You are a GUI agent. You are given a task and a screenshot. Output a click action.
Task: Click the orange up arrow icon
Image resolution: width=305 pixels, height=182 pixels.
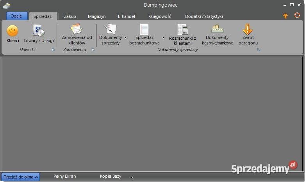click(x=285, y=16)
